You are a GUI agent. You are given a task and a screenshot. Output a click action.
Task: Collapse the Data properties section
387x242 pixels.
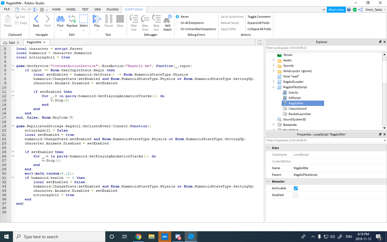268,148
